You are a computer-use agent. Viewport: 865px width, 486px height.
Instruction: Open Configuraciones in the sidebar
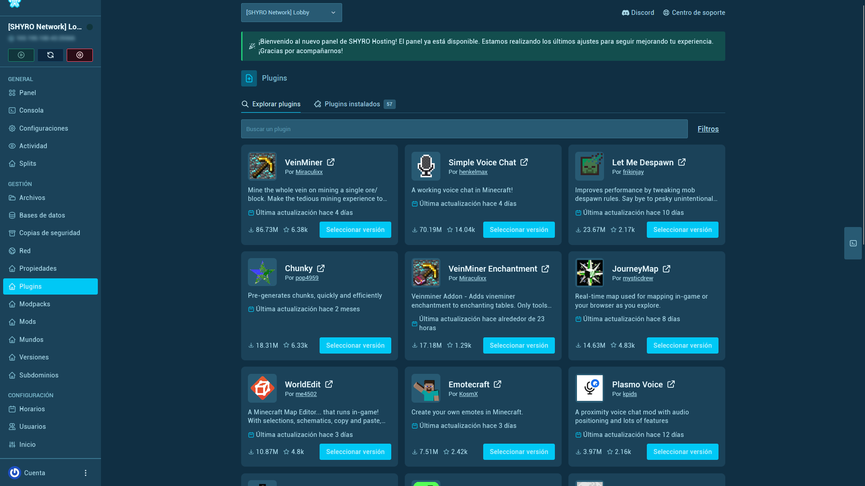click(x=50, y=128)
